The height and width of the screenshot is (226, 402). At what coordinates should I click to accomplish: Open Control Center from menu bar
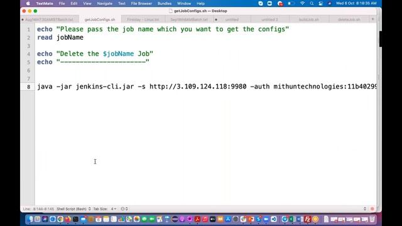tap(321, 4)
